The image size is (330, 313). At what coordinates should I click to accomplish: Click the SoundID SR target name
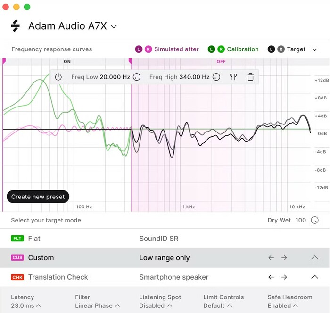(x=159, y=239)
